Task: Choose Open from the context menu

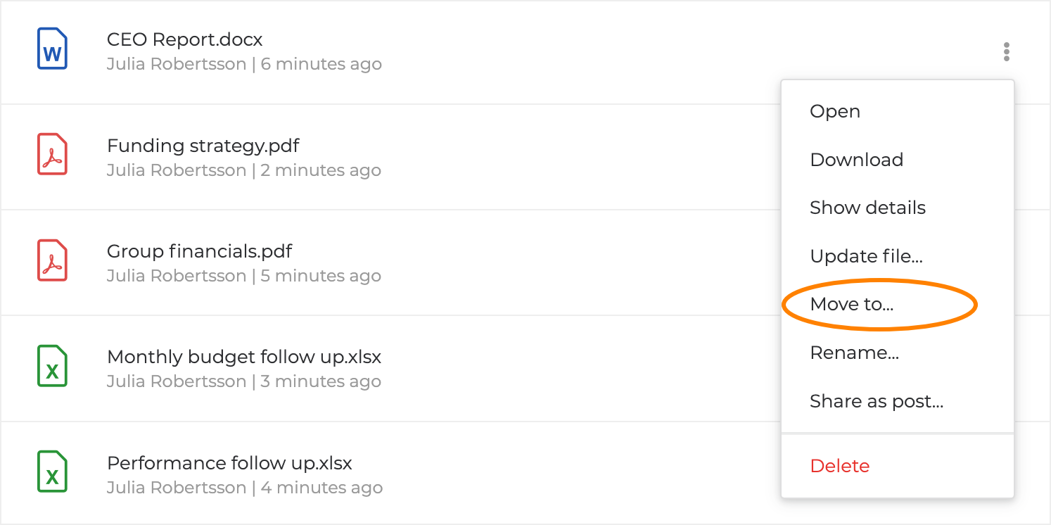Action: (835, 111)
